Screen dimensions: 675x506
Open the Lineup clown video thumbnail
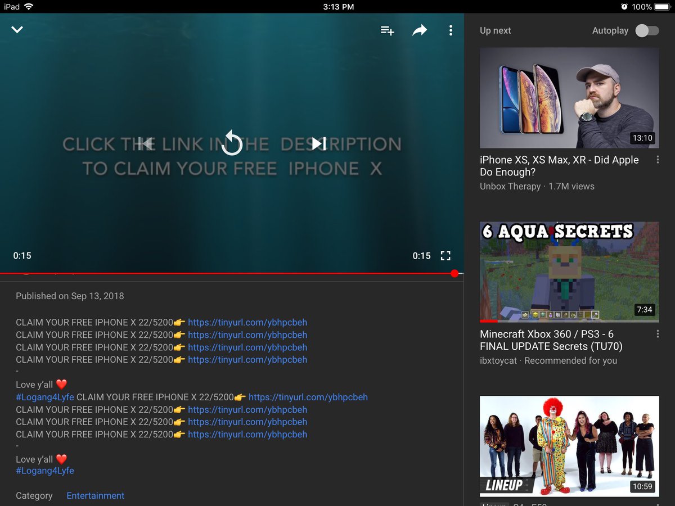569,446
